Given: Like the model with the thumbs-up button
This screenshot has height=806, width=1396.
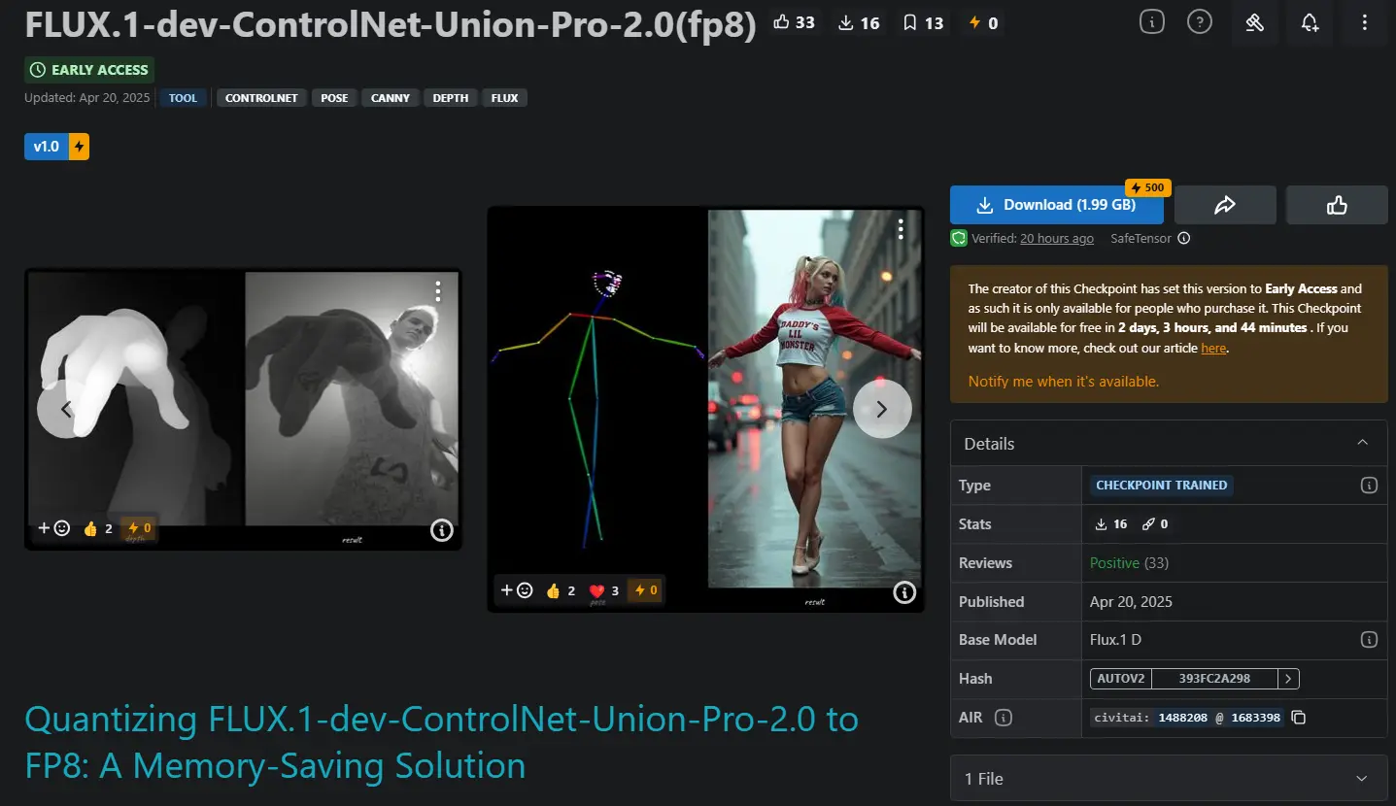Looking at the screenshot, I should tap(1336, 205).
